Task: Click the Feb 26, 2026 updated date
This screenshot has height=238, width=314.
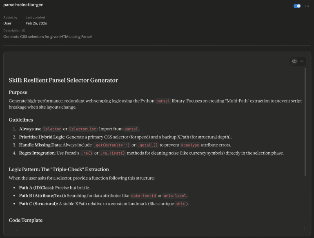Action: (37, 23)
